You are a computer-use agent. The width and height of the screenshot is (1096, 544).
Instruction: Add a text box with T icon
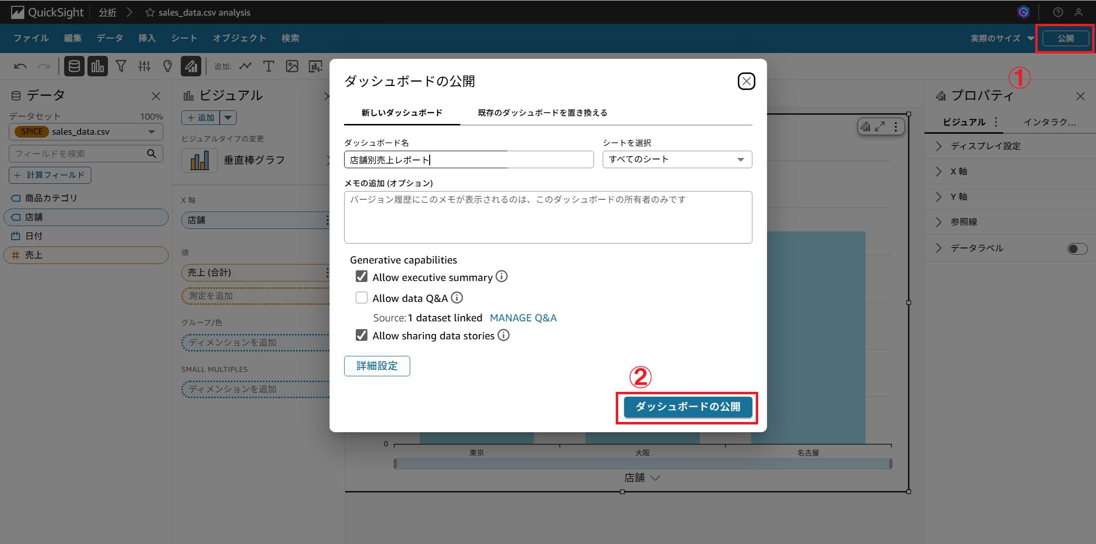click(268, 66)
